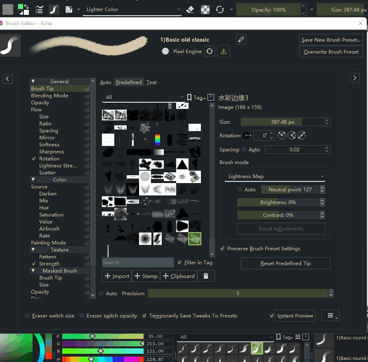The image size is (368, 362).
Task: Toggle the Rotation option checkbox
Action: [34, 159]
